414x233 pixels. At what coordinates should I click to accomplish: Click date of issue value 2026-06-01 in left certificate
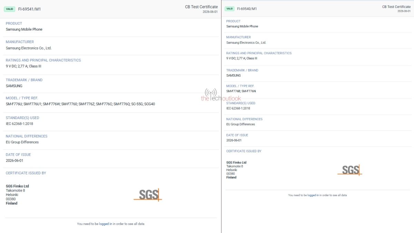(x=15, y=161)
